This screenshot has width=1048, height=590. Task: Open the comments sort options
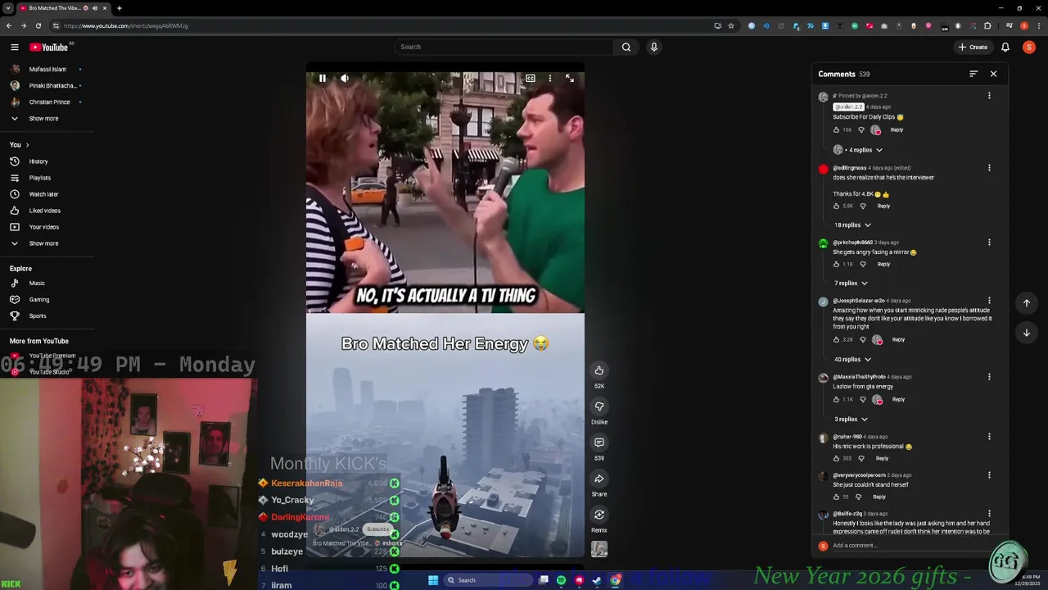pyautogui.click(x=973, y=74)
